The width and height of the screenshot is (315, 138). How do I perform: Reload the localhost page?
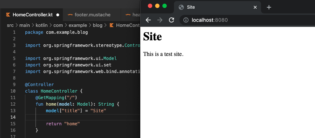tap(171, 20)
